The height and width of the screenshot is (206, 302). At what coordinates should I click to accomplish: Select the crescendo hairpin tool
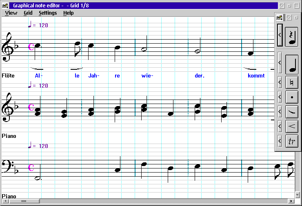pyautogui.click(x=292, y=126)
